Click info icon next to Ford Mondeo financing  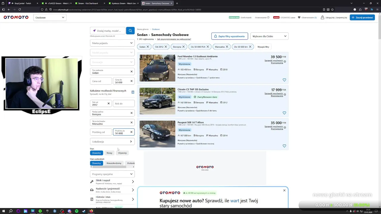285,62
